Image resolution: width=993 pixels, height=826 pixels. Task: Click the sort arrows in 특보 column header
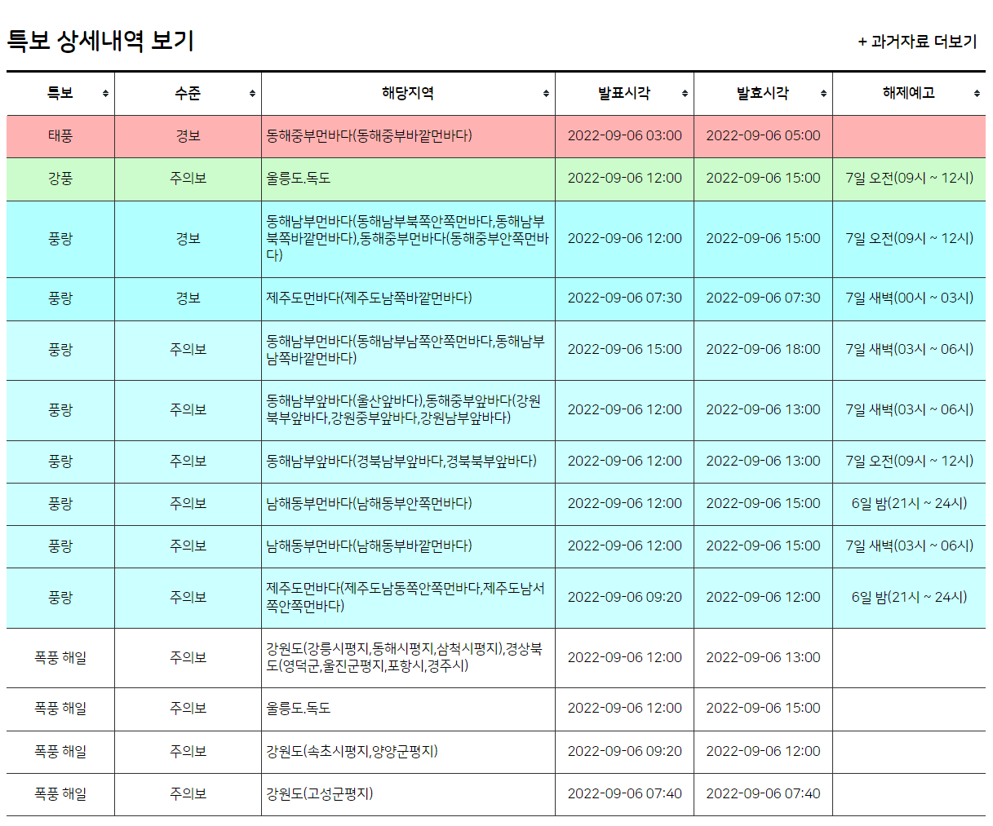105,94
